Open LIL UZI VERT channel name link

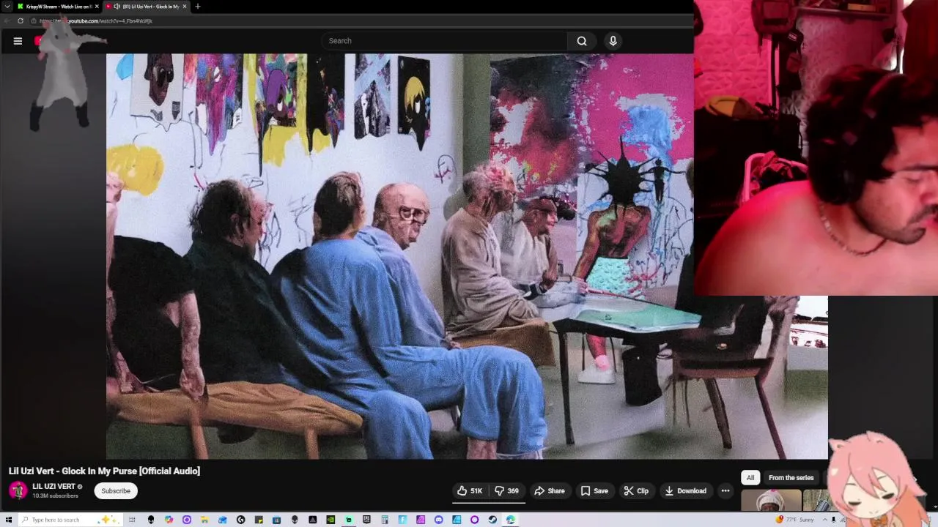53,487
